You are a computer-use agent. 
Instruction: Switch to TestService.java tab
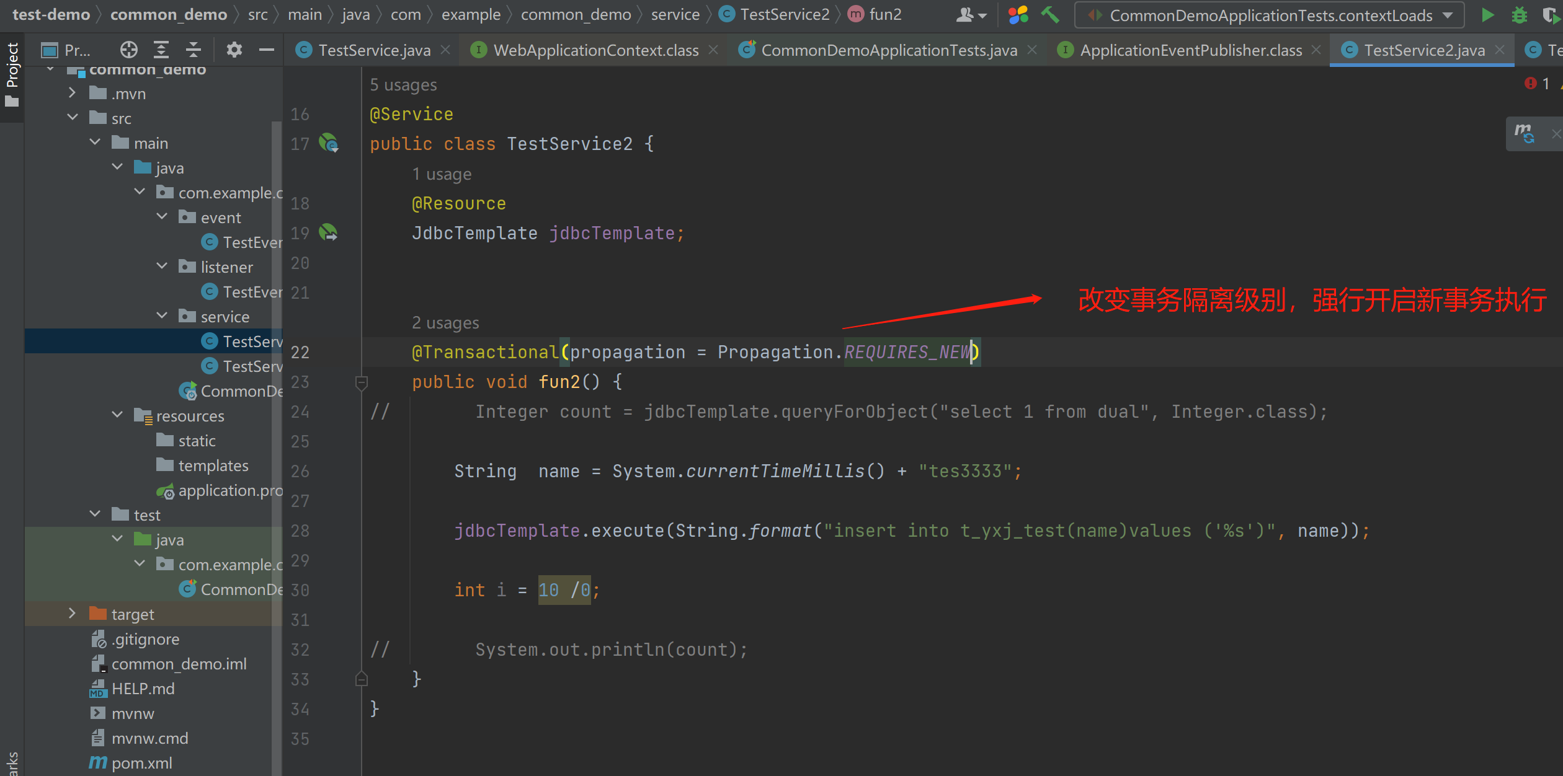point(373,50)
